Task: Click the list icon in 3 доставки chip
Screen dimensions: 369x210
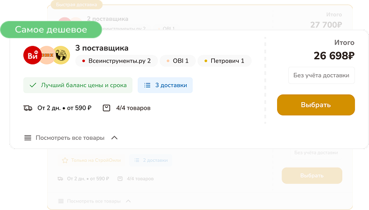Action: (x=147, y=85)
